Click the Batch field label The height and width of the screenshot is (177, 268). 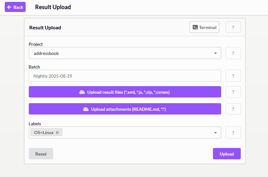[34, 67]
